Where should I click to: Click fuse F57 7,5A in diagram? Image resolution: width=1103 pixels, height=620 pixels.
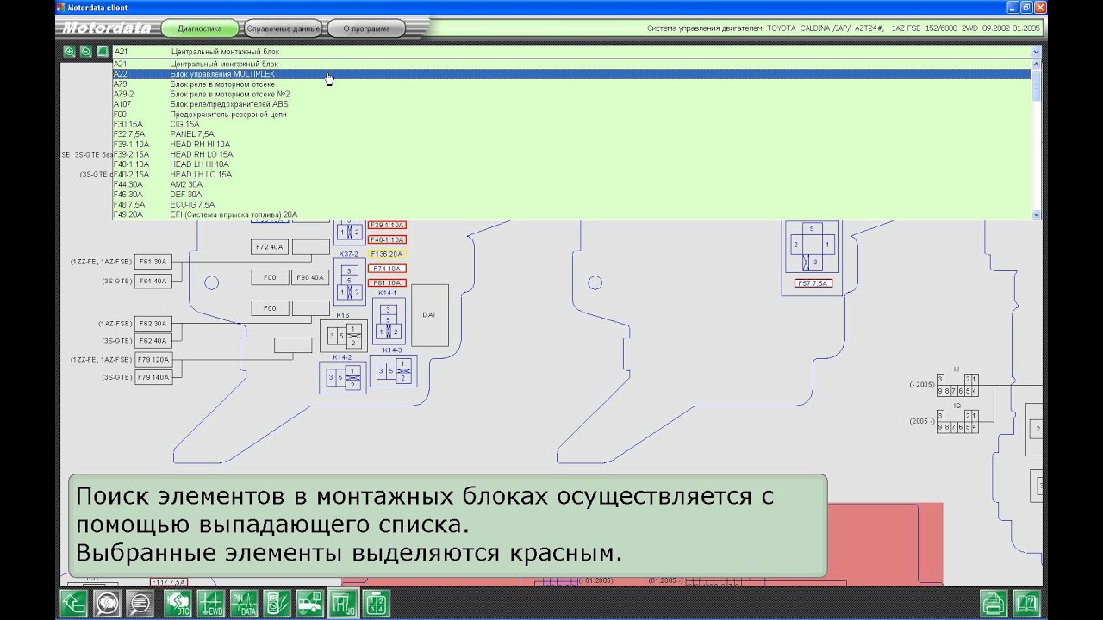click(813, 283)
